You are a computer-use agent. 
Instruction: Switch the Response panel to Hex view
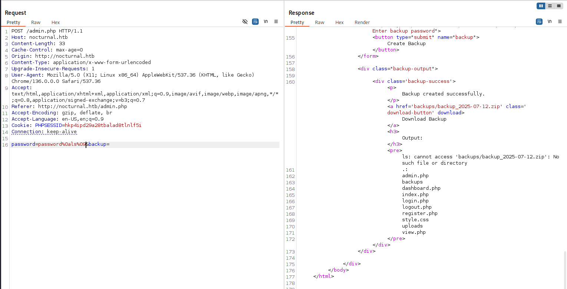pyautogui.click(x=339, y=22)
